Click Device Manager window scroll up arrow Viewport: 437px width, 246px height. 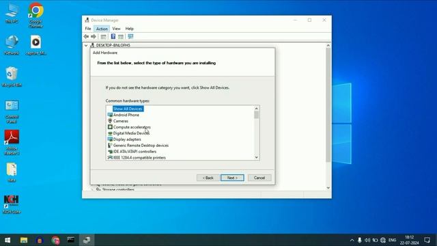pos(328,46)
